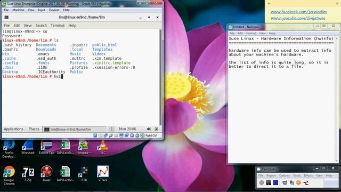Click the red branching icon in CamStudio toolbar
341x192 pixels.
point(306,182)
